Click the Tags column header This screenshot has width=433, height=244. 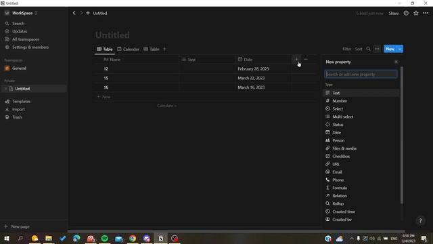pos(207,60)
